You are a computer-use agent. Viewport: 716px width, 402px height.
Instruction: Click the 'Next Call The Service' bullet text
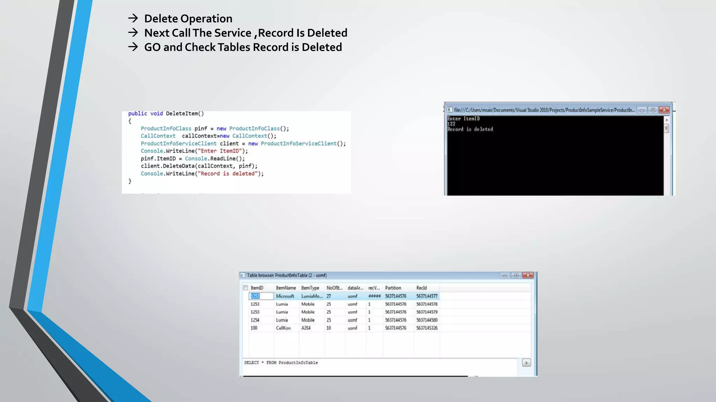[x=246, y=33]
